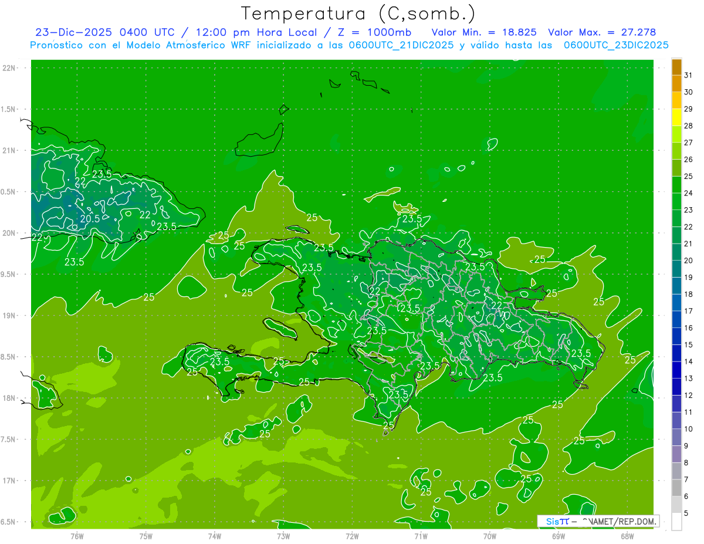Click the color scale label 17
Image resolution: width=704 pixels, height=544 pixels.
[x=688, y=311]
